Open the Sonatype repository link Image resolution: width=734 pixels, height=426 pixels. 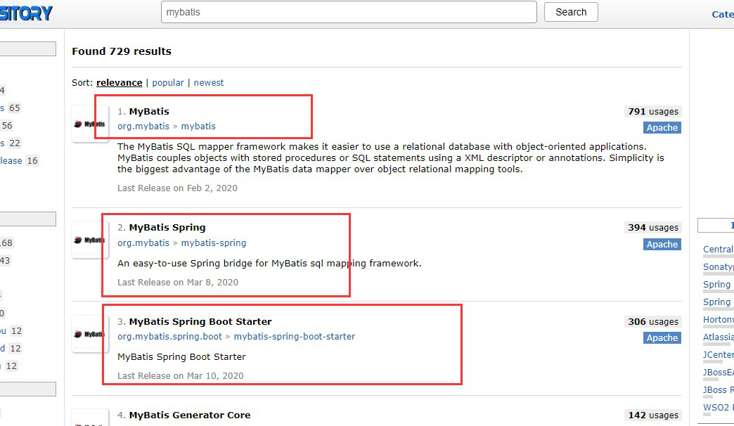718,267
